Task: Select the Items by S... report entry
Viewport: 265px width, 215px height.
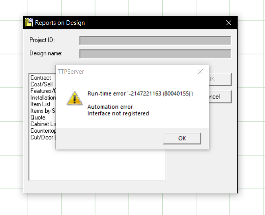Action: coord(43,111)
